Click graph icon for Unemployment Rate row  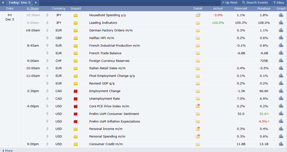point(281,99)
